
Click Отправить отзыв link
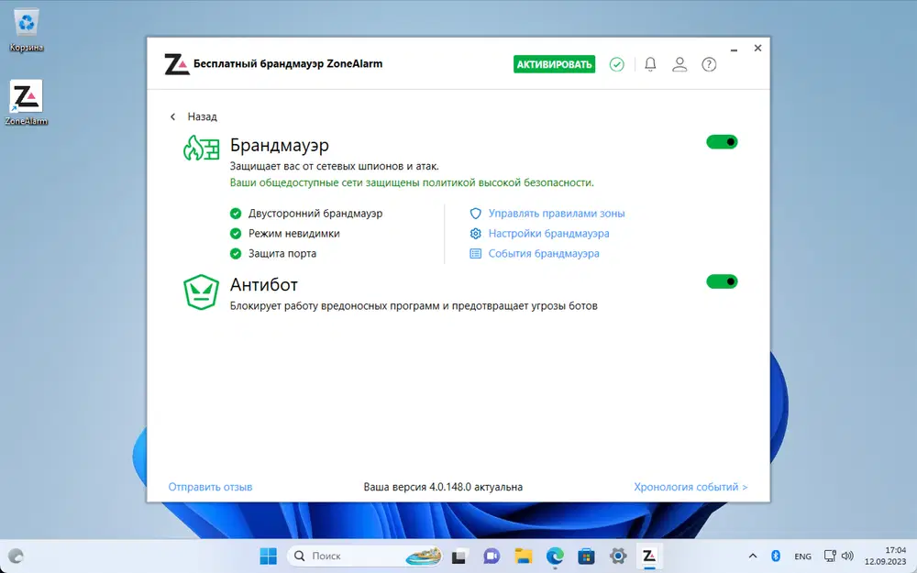tap(210, 487)
